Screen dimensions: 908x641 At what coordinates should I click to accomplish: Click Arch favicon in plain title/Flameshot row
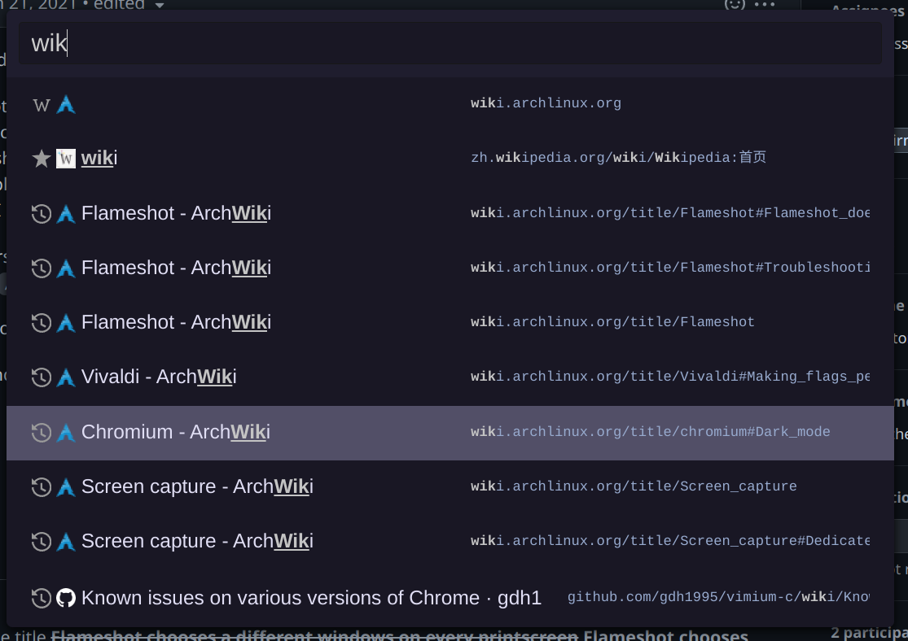(66, 323)
